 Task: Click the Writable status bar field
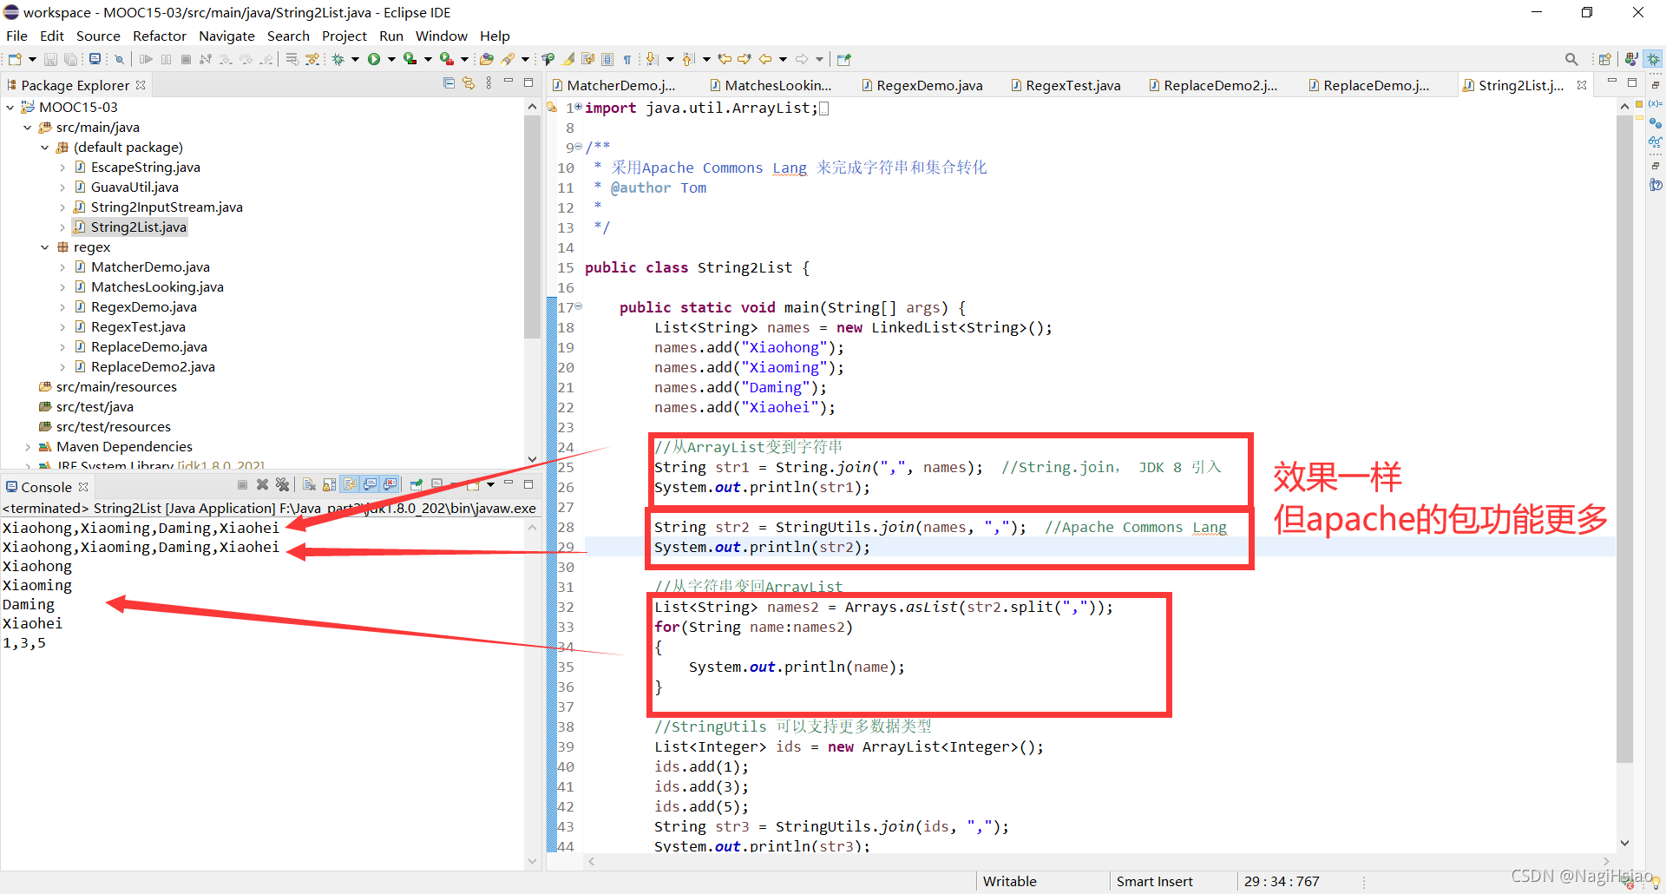point(1009,881)
